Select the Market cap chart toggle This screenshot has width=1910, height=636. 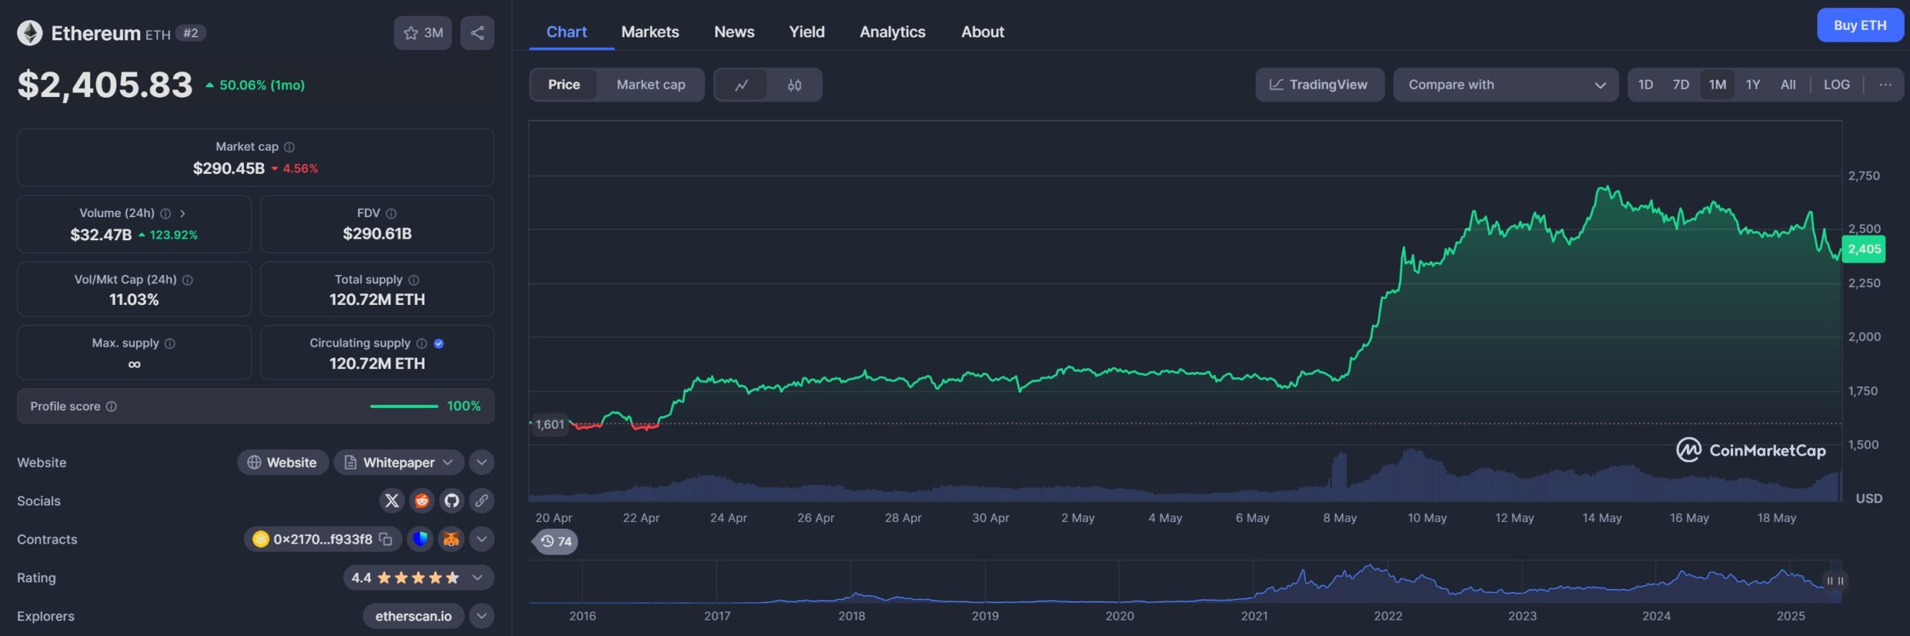651,85
